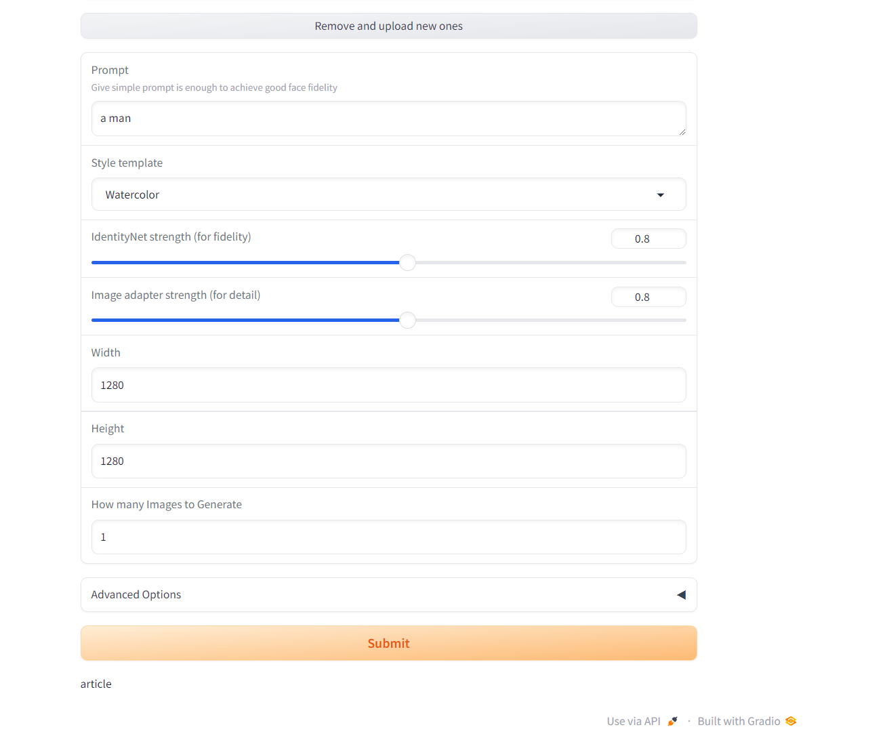Image resolution: width=883 pixels, height=742 pixels.
Task: Open the Use via API link
Action: coord(633,720)
